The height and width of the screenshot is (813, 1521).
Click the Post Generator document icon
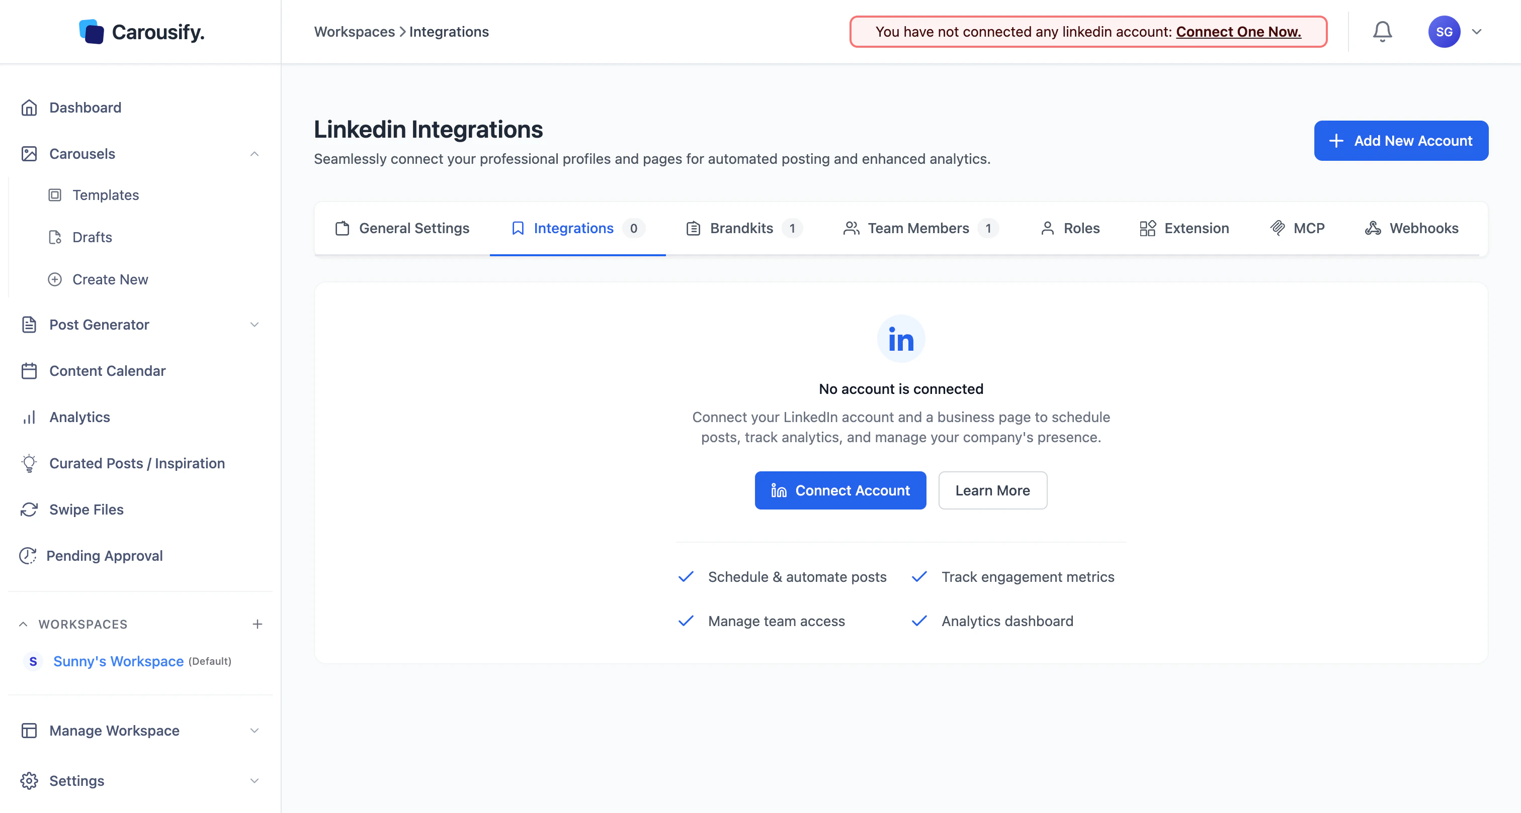click(29, 325)
